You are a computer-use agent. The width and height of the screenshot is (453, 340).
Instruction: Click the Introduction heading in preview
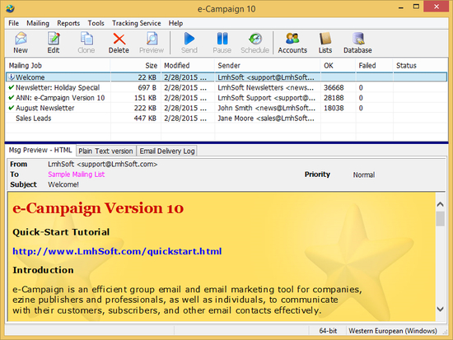click(43, 270)
